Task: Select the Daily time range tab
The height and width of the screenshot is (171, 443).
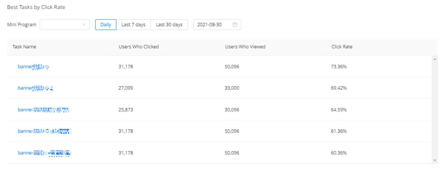Action: pos(106,25)
